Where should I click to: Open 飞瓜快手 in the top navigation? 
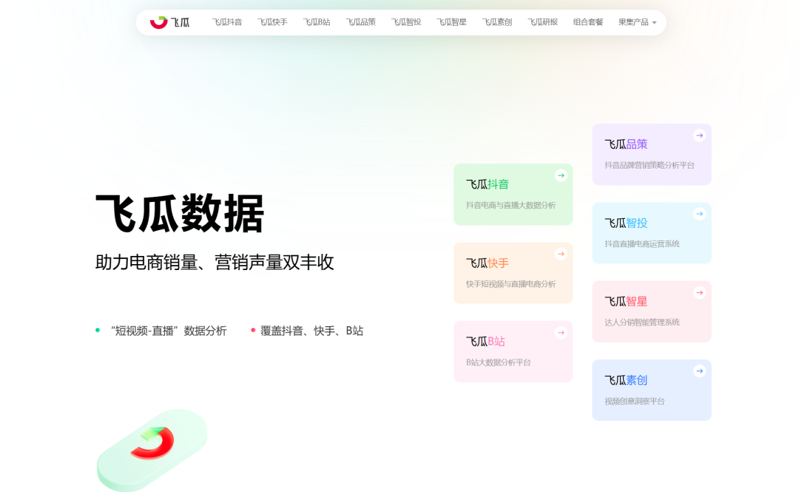tap(272, 22)
